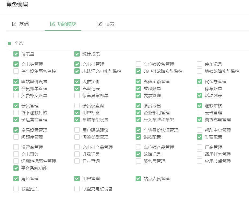Check the 停车记录 checkbox
249x201 pixels.
click(200, 64)
